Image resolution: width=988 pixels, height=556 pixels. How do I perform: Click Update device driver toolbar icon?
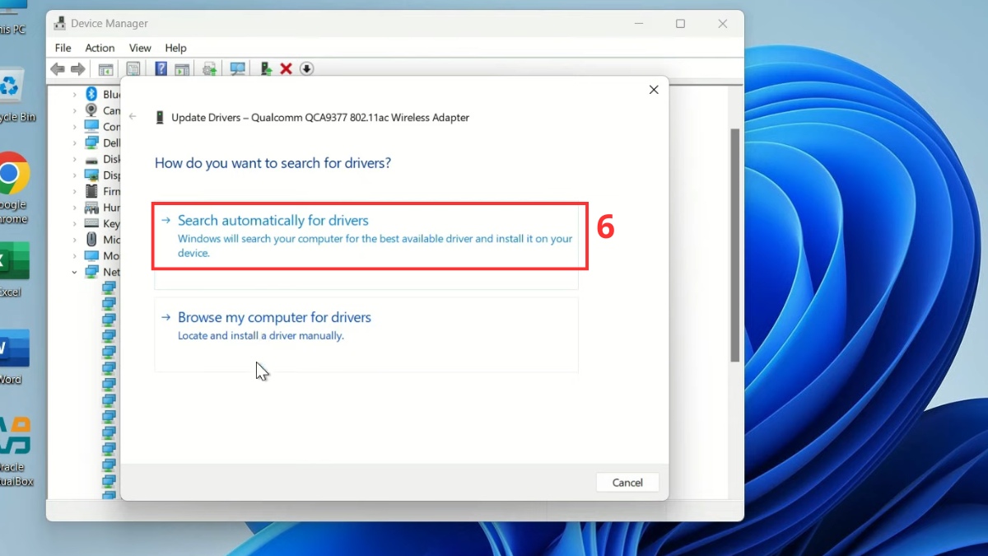coord(266,69)
